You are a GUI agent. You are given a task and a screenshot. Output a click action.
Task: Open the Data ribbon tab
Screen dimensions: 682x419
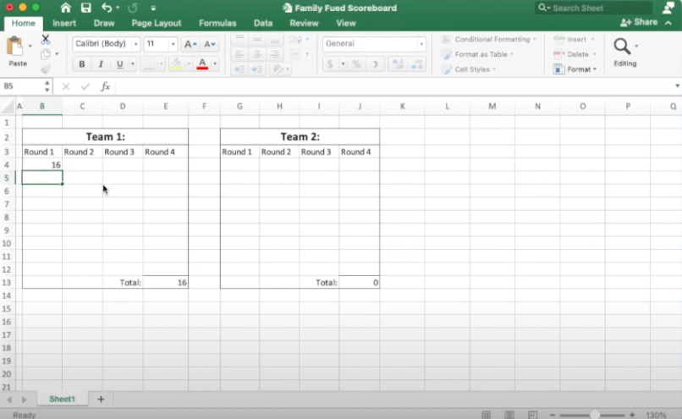263,23
